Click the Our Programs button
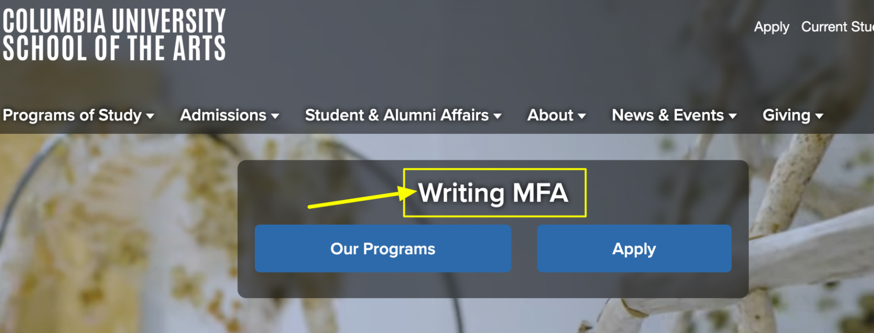The height and width of the screenshot is (333, 874). [383, 248]
